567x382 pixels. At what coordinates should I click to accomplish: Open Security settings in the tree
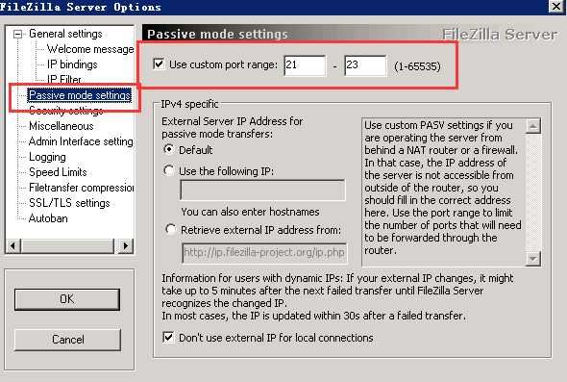(x=65, y=110)
